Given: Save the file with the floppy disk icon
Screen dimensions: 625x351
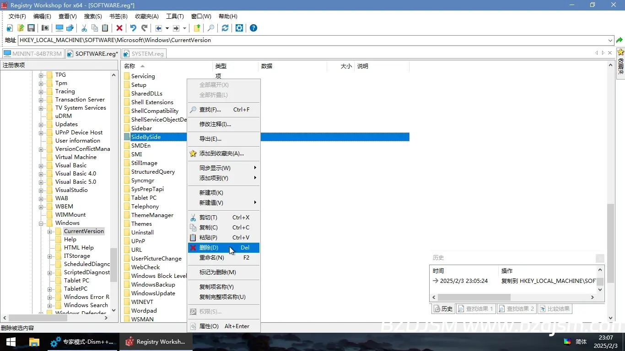Looking at the screenshot, I should 32,28.
